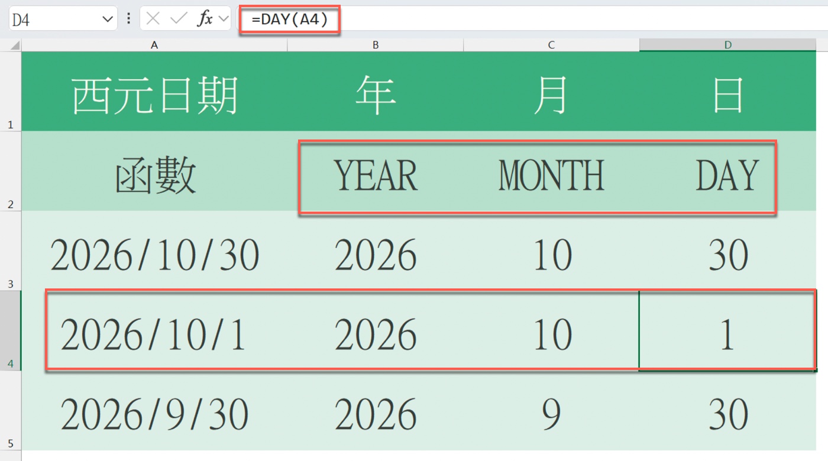Cancel the formula entry with X icon
828x461 pixels.
point(153,19)
